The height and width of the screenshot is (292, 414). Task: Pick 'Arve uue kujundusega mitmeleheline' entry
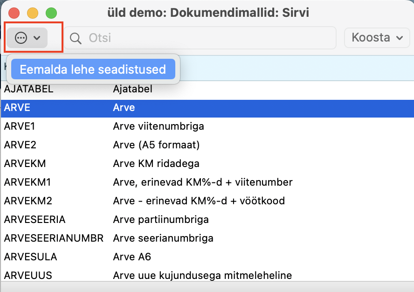(x=202, y=276)
